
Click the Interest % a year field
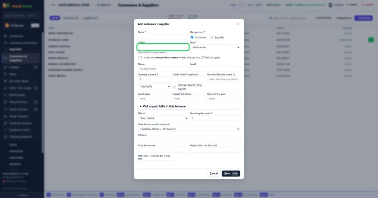224,99
